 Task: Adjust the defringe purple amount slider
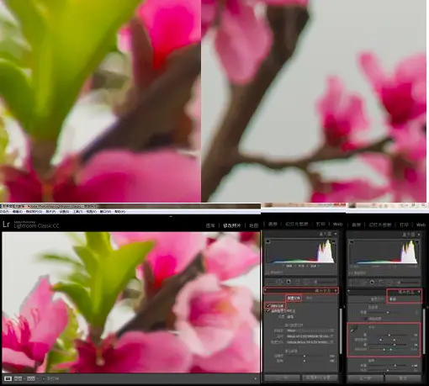389,335
